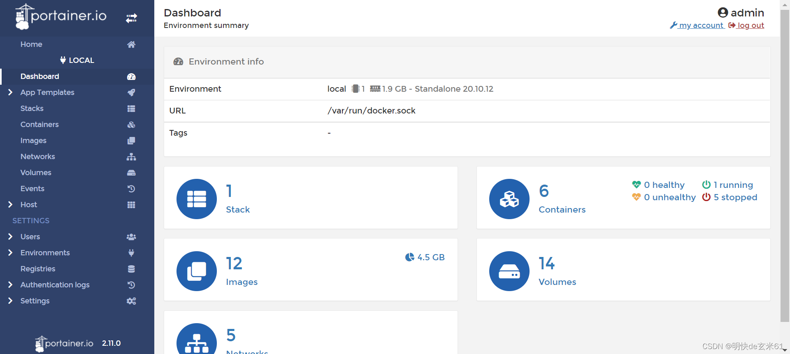
Task: Open Registries in the sidebar
Action: click(x=38, y=269)
